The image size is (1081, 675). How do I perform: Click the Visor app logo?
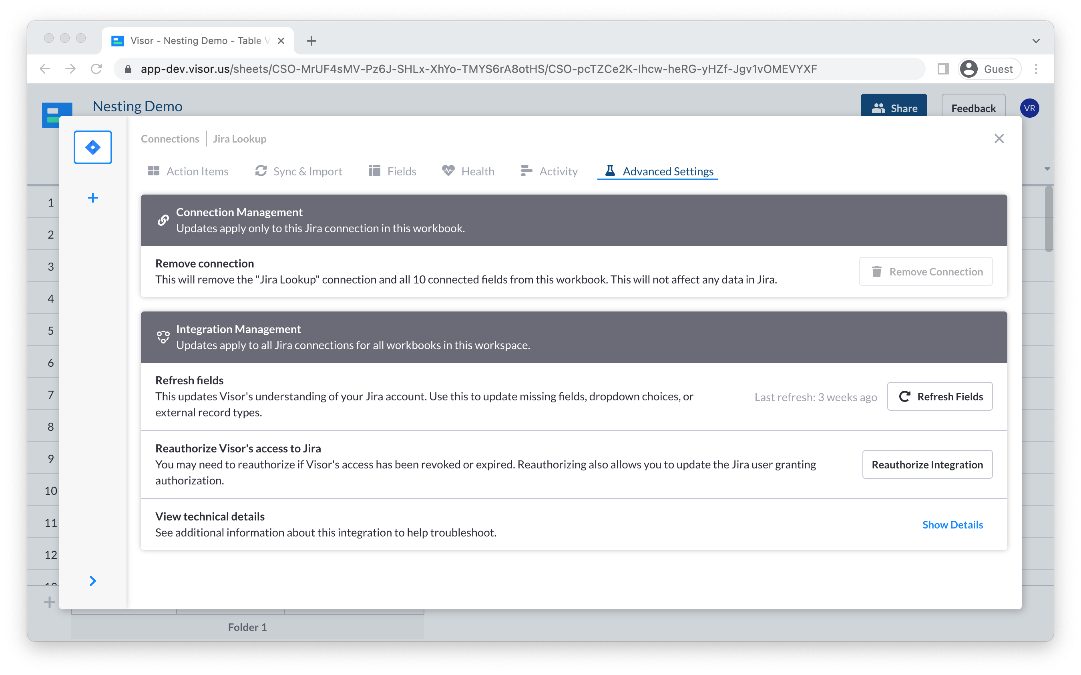pyautogui.click(x=57, y=115)
